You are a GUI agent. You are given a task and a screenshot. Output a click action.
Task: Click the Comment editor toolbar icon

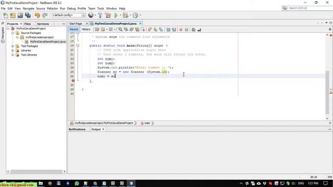coord(194,30)
